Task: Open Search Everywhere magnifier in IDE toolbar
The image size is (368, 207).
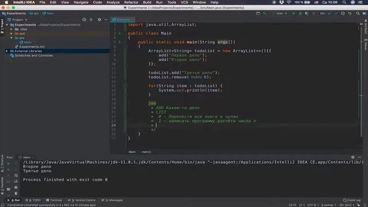Action: pyautogui.click(x=358, y=14)
